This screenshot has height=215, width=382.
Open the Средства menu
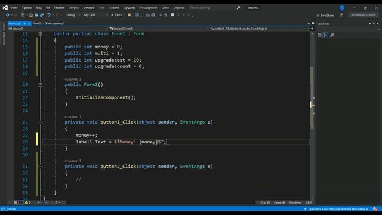tap(130, 8)
